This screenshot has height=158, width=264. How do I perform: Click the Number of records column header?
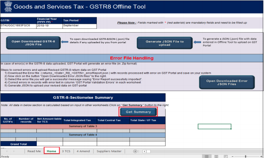click(26, 120)
